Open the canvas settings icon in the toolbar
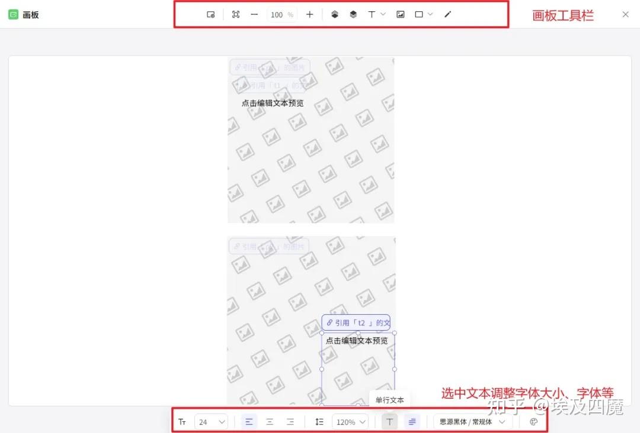Viewport: 640px width, 433px height. pos(210,15)
